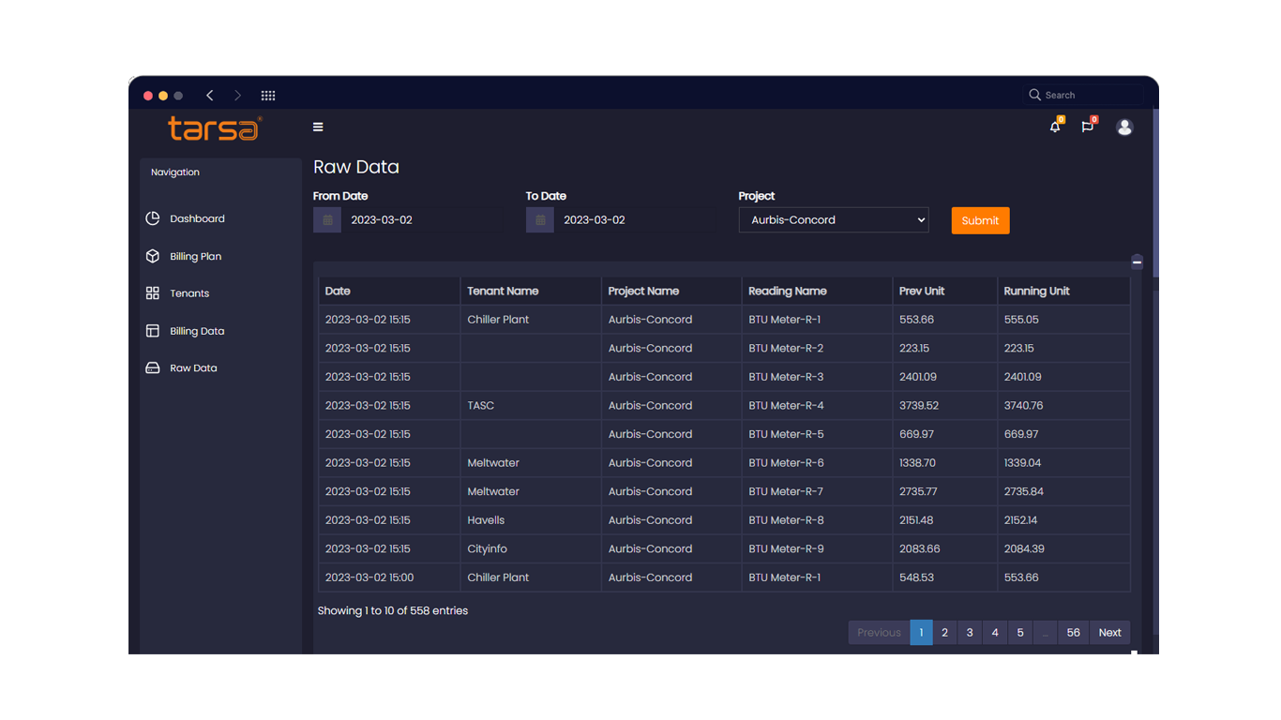1281x720 pixels.
Task: Click the From Date input field
Action: click(x=422, y=220)
